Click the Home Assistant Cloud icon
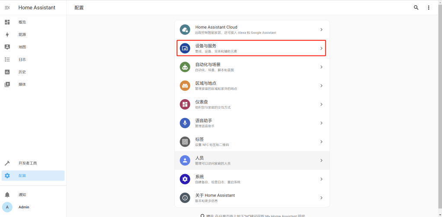 tap(185, 29)
